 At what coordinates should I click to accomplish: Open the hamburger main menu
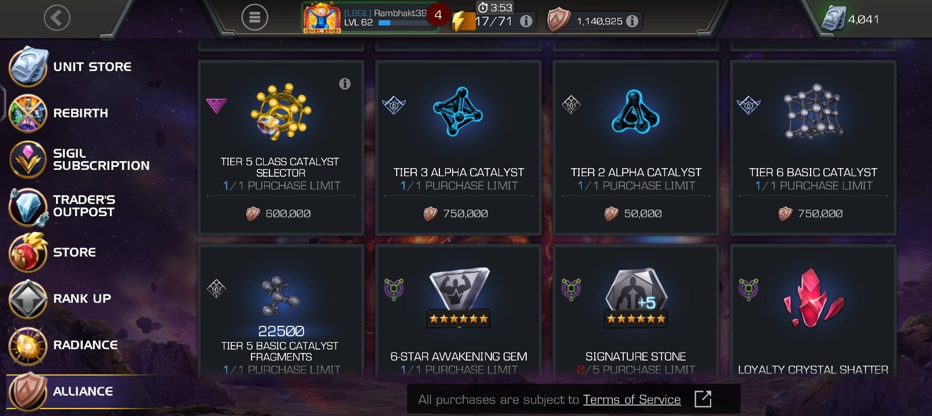(254, 17)
